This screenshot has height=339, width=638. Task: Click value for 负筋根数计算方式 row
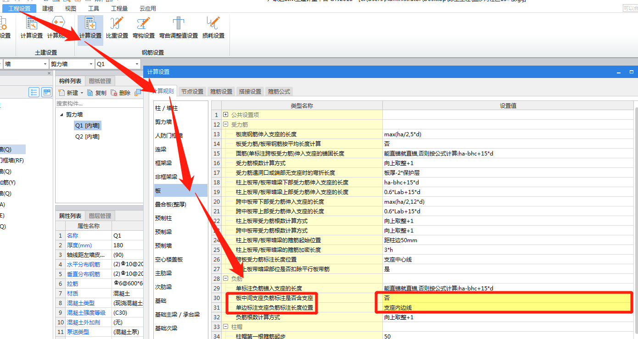tap(508, 317)
